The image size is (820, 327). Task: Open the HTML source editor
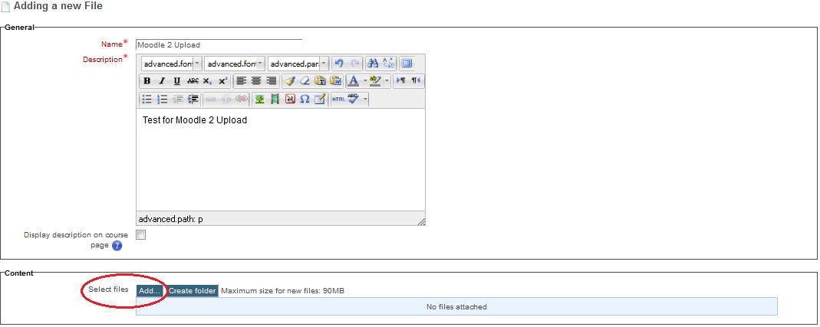338,99
